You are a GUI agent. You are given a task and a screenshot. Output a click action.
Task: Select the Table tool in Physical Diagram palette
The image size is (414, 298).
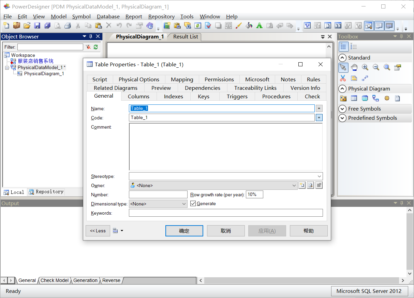click(x=354, y=98)
